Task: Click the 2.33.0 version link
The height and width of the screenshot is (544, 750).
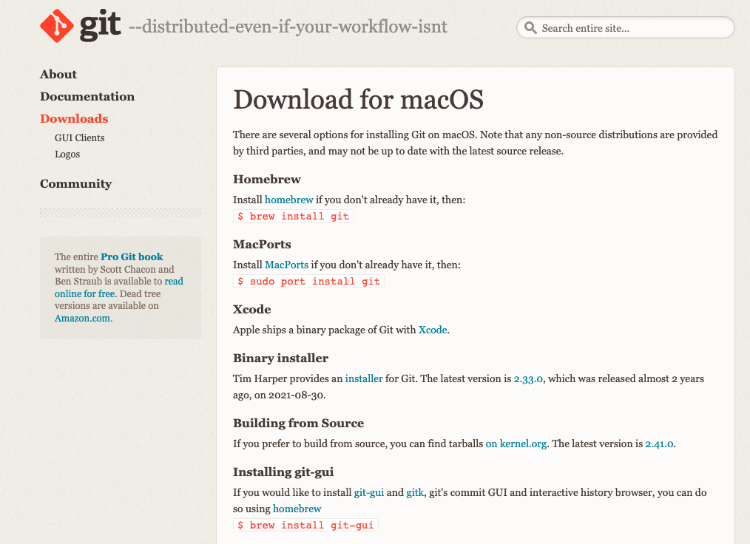Action: tap(528, 378)
